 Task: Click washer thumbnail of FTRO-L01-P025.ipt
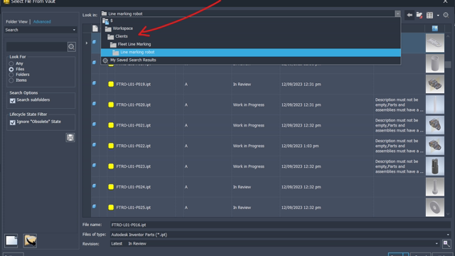coord(434,208)
